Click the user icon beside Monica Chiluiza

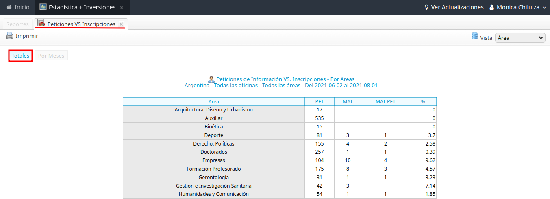coord(492,7)
